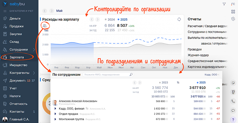Open settings gear icon on right panel

point(233,19)
